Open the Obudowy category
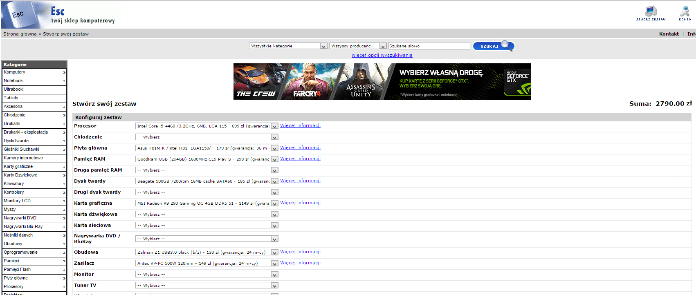Image resolution: width=696 pixels, height=295 pixels. click(x=34, y=244)
